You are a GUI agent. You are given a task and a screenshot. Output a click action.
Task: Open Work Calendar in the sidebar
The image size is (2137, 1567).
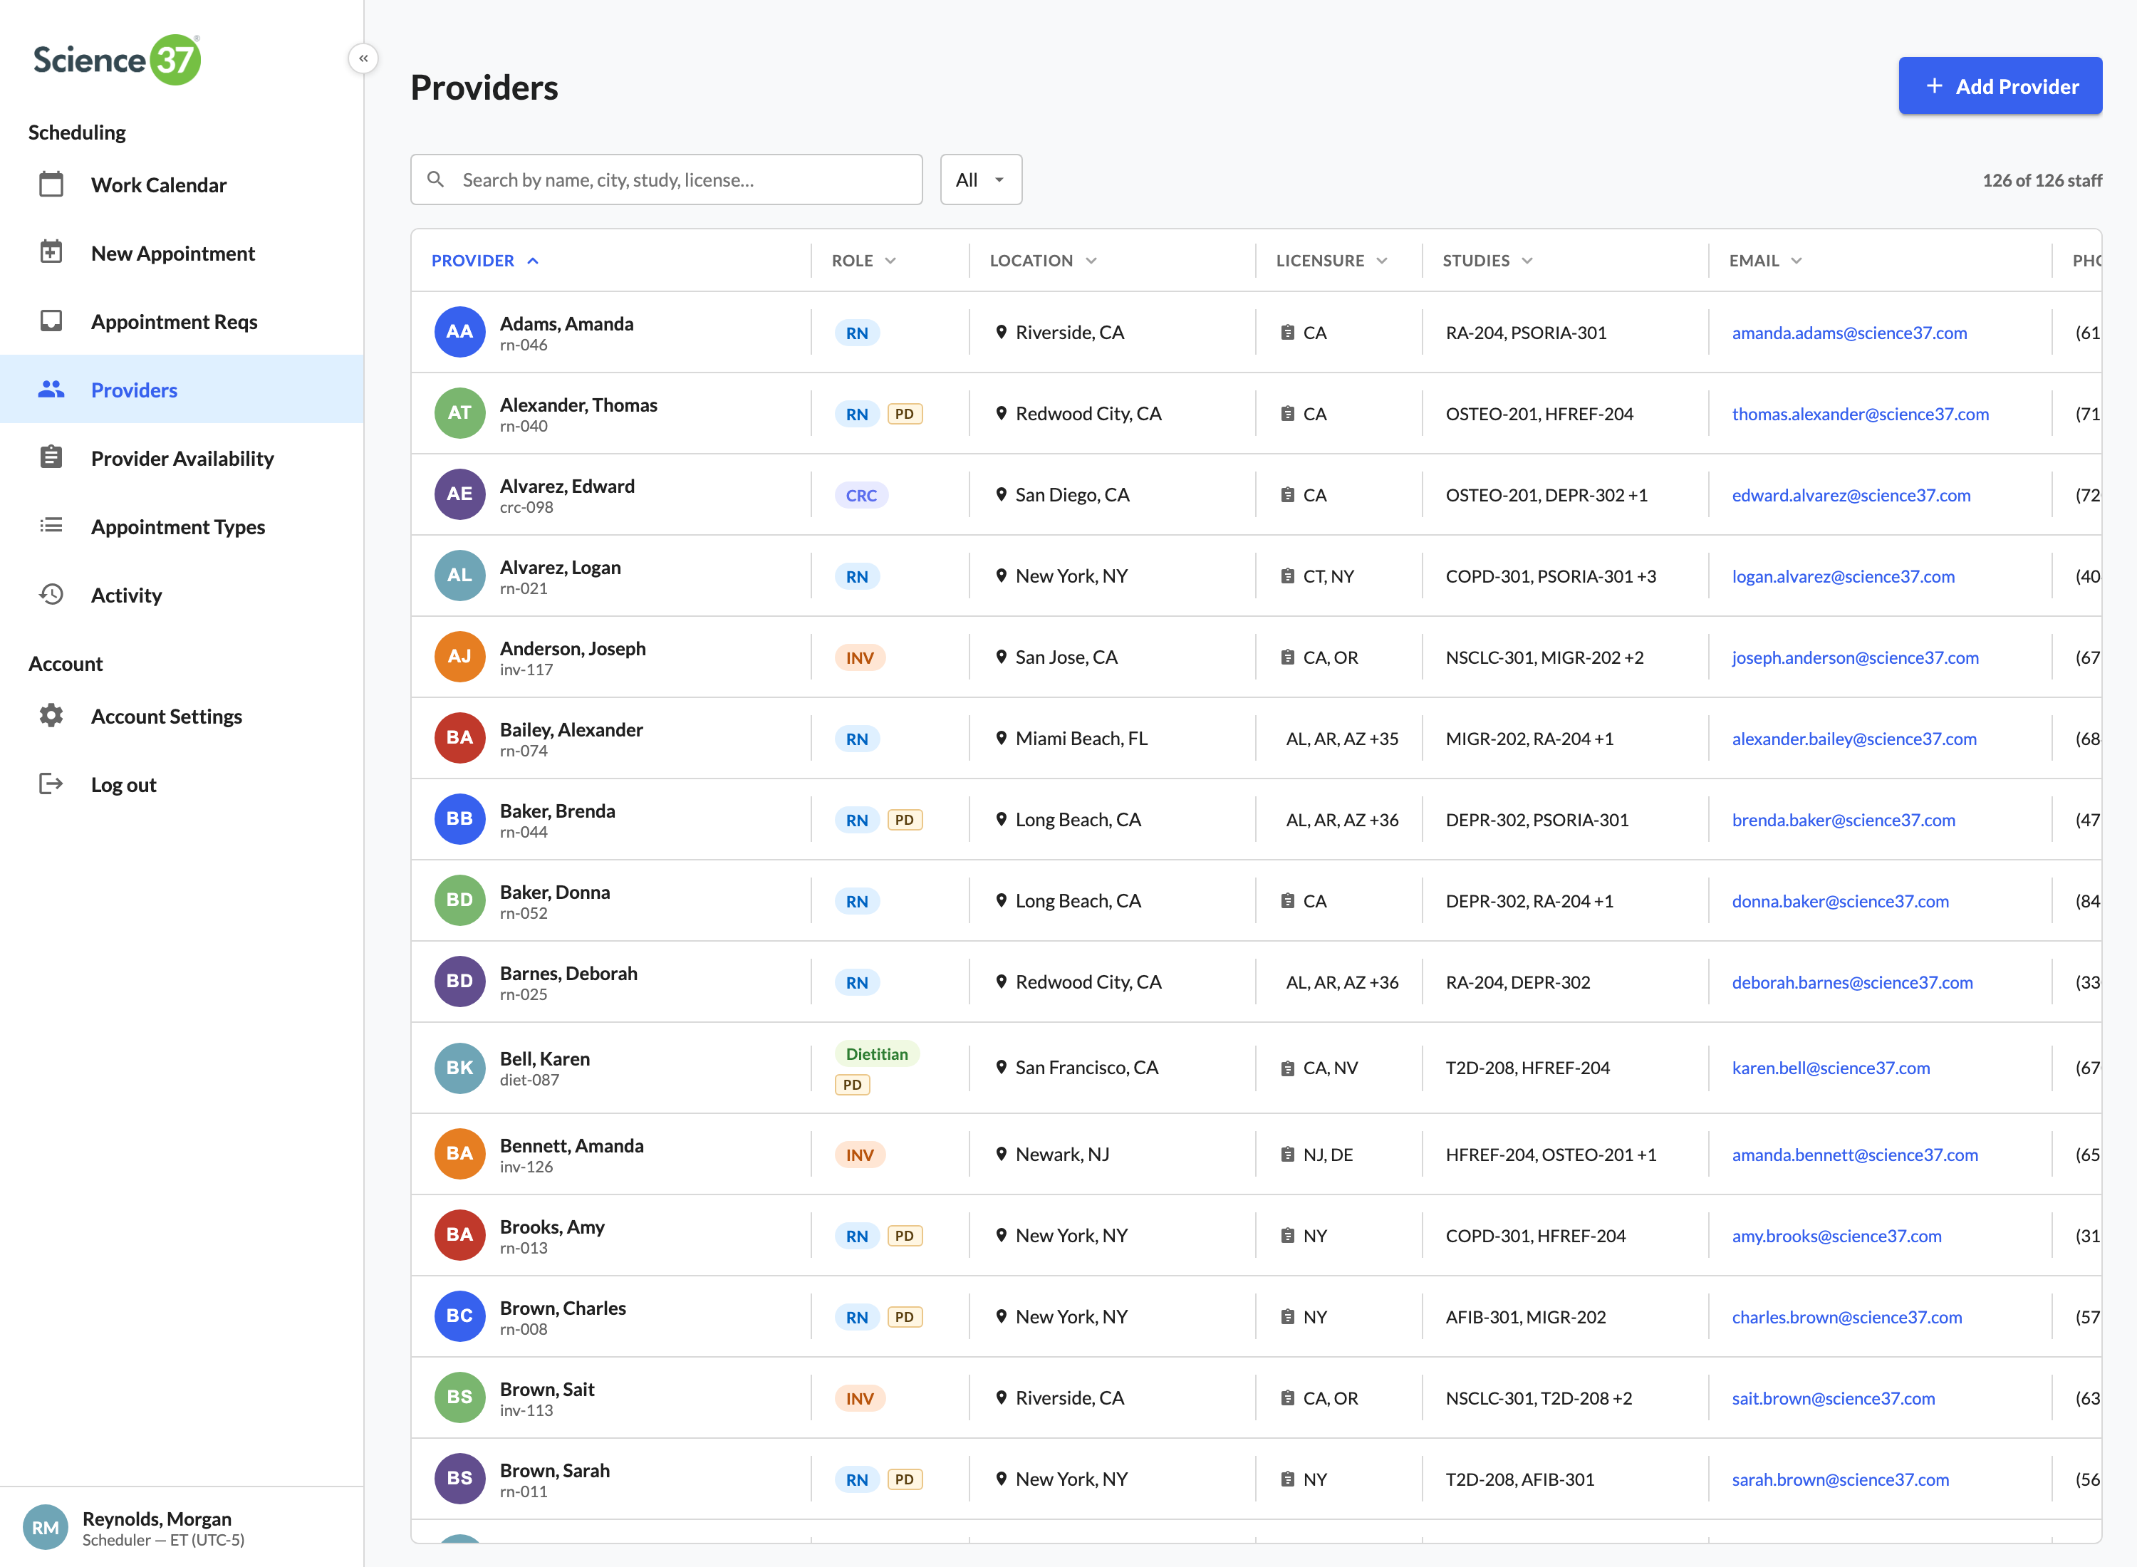click(x=182, y=184)
